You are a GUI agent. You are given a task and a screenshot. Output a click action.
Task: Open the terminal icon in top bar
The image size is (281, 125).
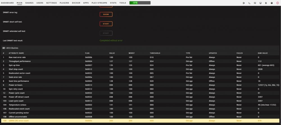point(249,3)
